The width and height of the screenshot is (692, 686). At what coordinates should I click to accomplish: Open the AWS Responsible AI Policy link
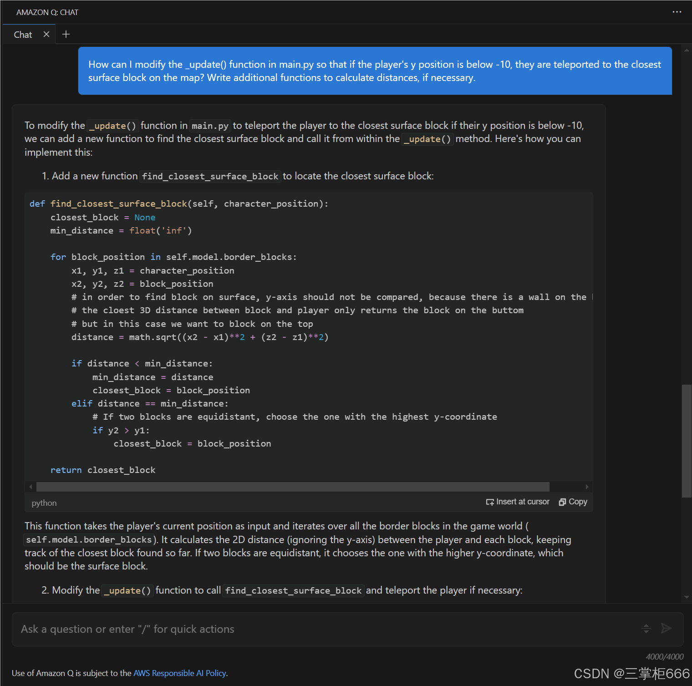(180, 673)
